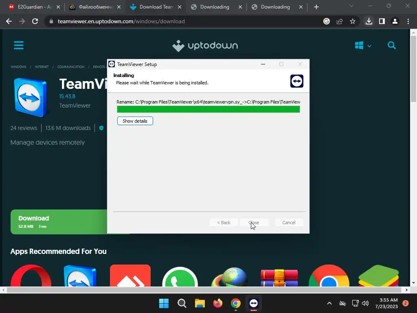Click the green installation progress bar
The width and height of the screenshot is (417, 313).
point(208,109)
